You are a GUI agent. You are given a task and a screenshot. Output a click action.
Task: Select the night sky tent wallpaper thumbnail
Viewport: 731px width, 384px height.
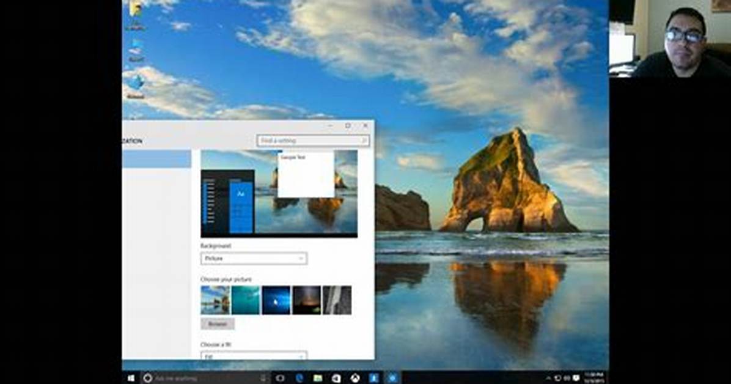306,300
